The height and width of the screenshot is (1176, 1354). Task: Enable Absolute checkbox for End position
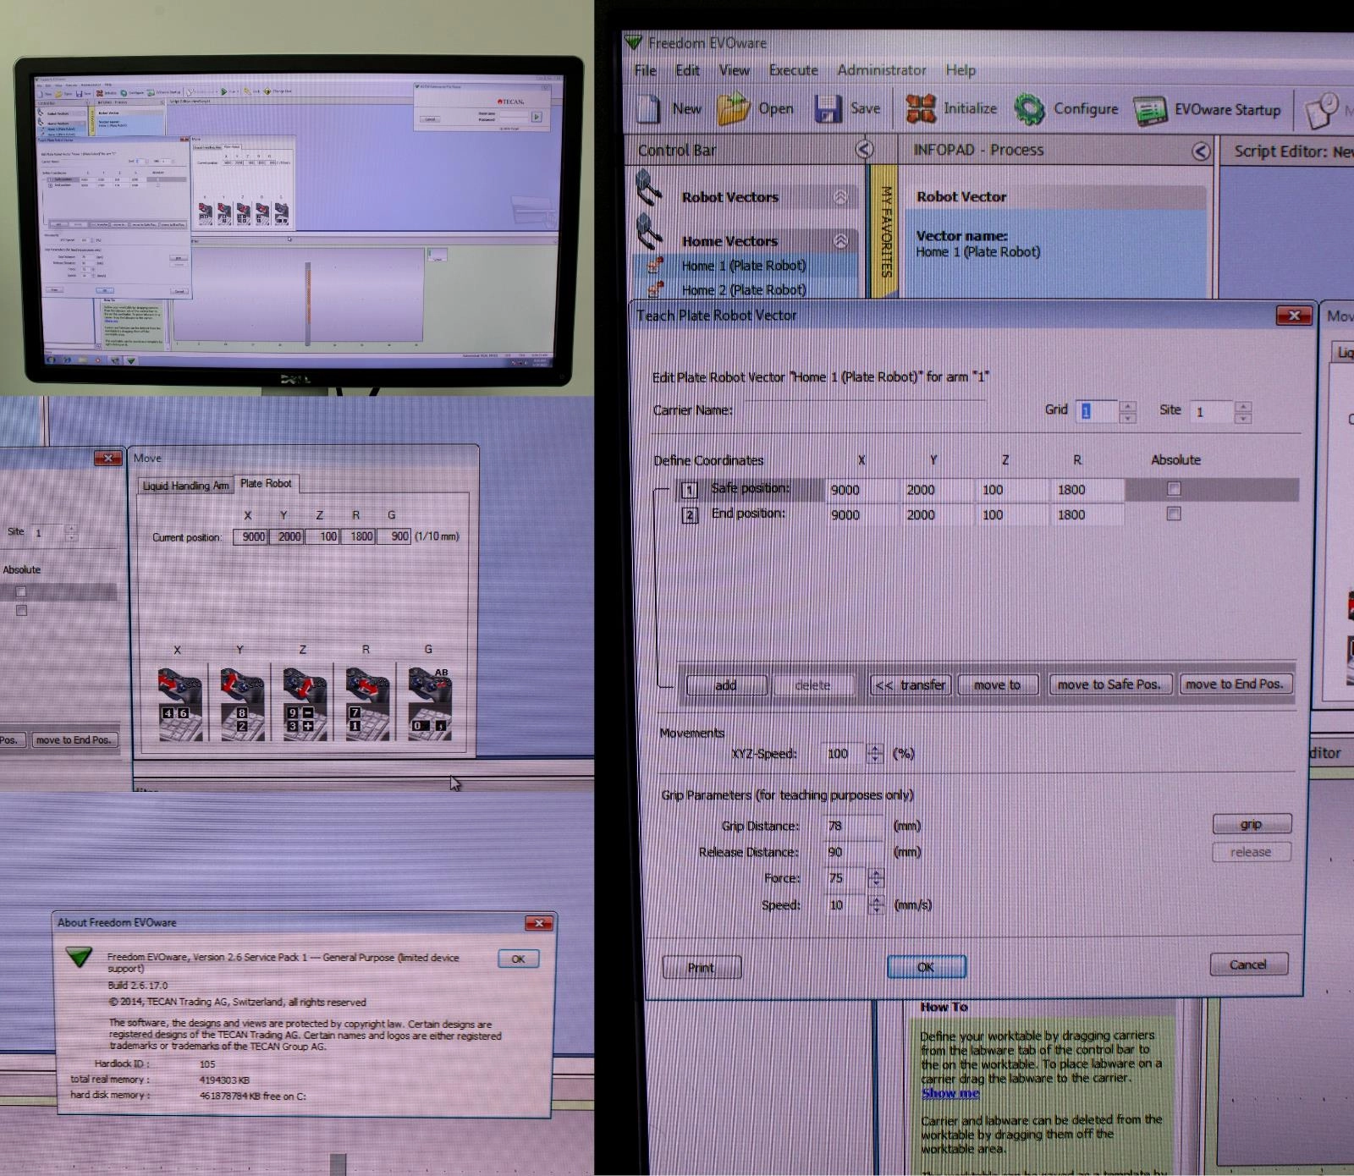pos(1174,514)
